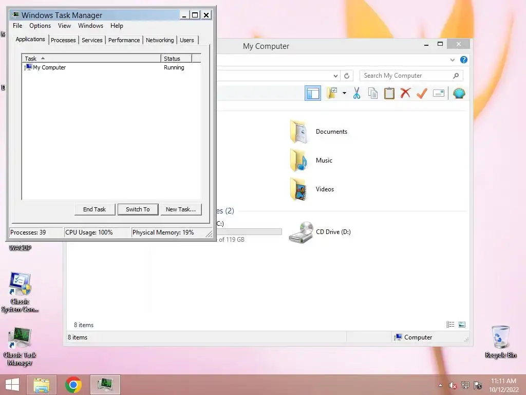Click the Computer status bar entry

point(414,337)
